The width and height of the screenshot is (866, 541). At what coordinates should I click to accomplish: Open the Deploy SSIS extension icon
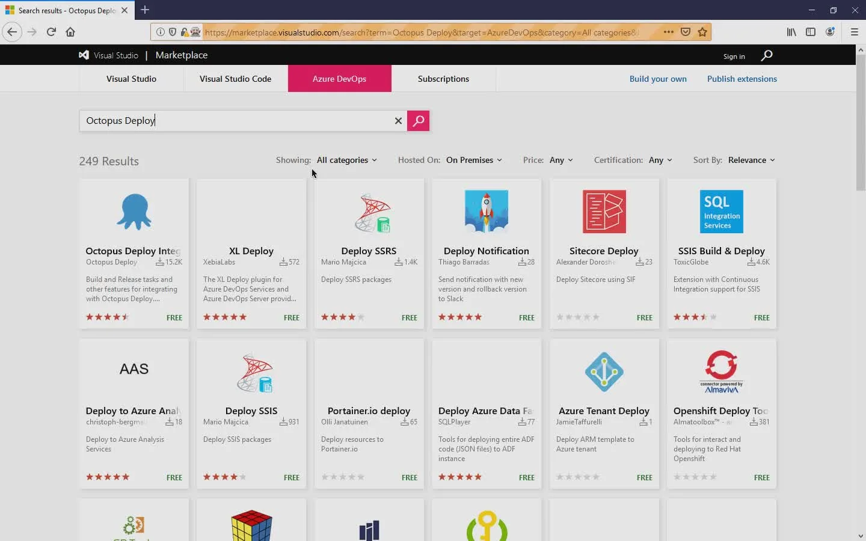pyautogui.click(x=254, y=373)
